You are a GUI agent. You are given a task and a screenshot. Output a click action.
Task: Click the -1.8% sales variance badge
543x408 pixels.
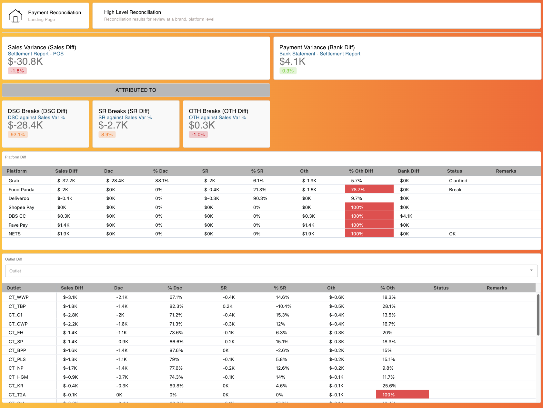pyautogui.click(x=17, y=71)
